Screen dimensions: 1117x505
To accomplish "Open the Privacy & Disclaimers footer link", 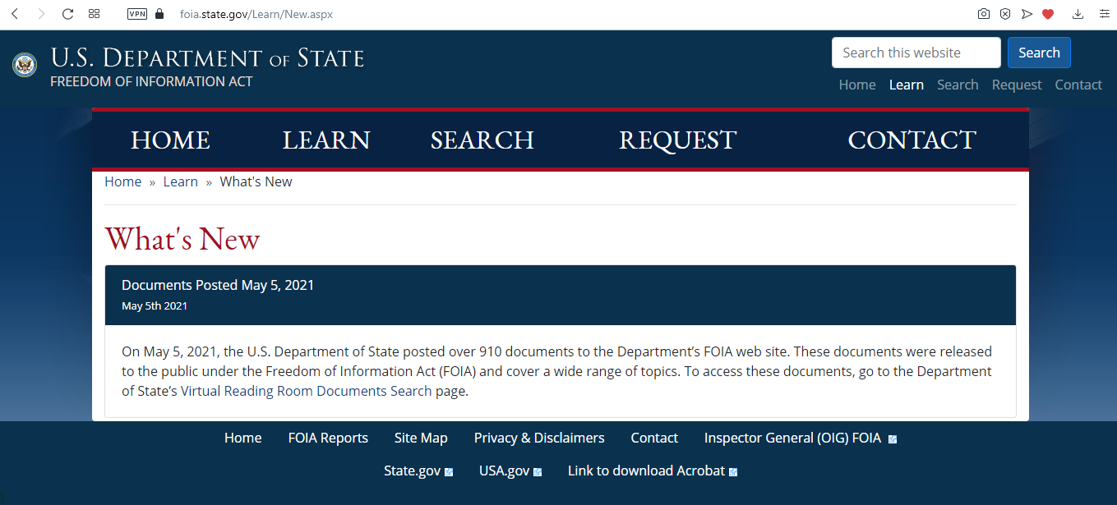I will tap(539, 438).
